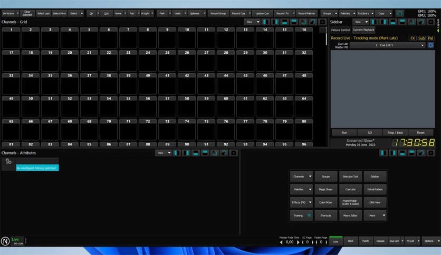The width and height of the screenshot is (441, 255).
Task: Click the bottom-dock layout icon in Sidebar header
Action: pos(393,22)
